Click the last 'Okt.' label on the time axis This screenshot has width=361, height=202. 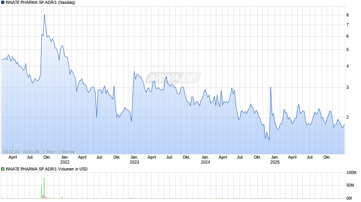(327, 157)
